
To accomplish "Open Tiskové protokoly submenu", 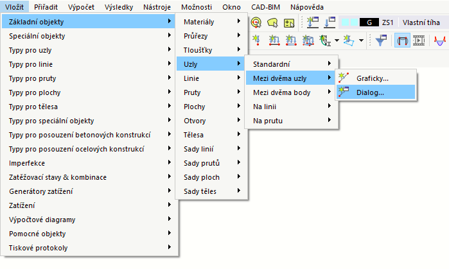I will (x=88, y=248).
